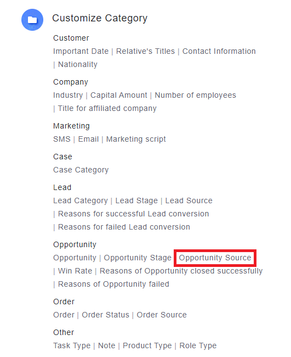Image resolution: width=291 pixels, height=357 pixels.
Task: Click the SMS link under Marketing
Action: coord(62,139)
